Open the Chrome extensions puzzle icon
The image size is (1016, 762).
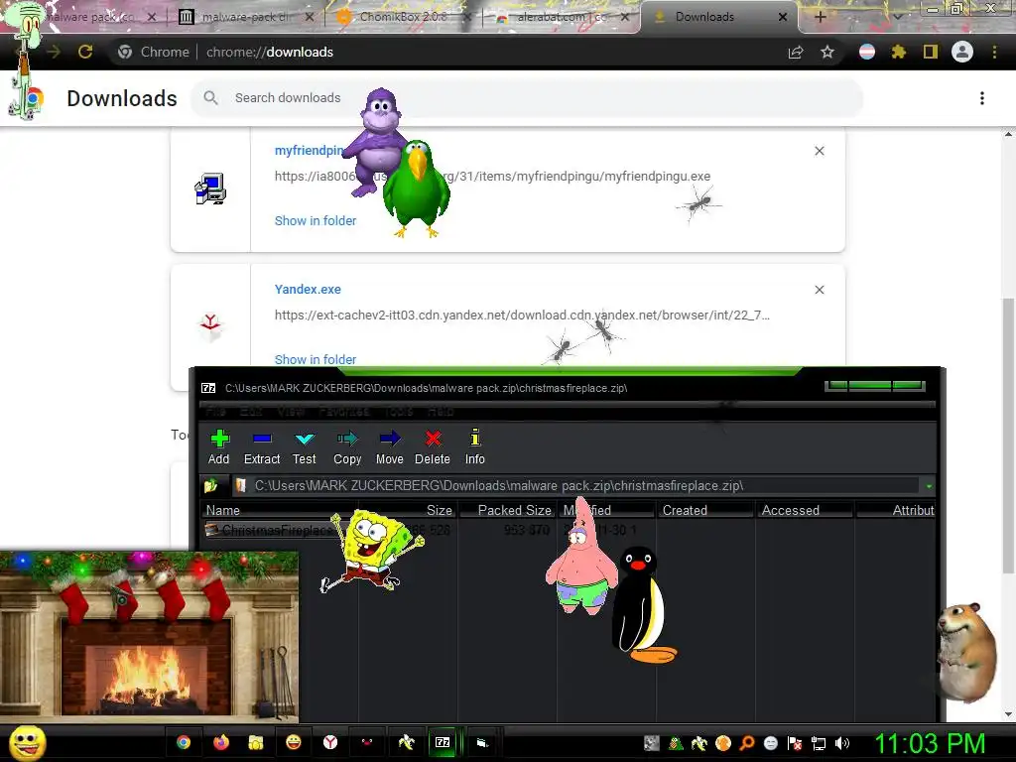898,53
